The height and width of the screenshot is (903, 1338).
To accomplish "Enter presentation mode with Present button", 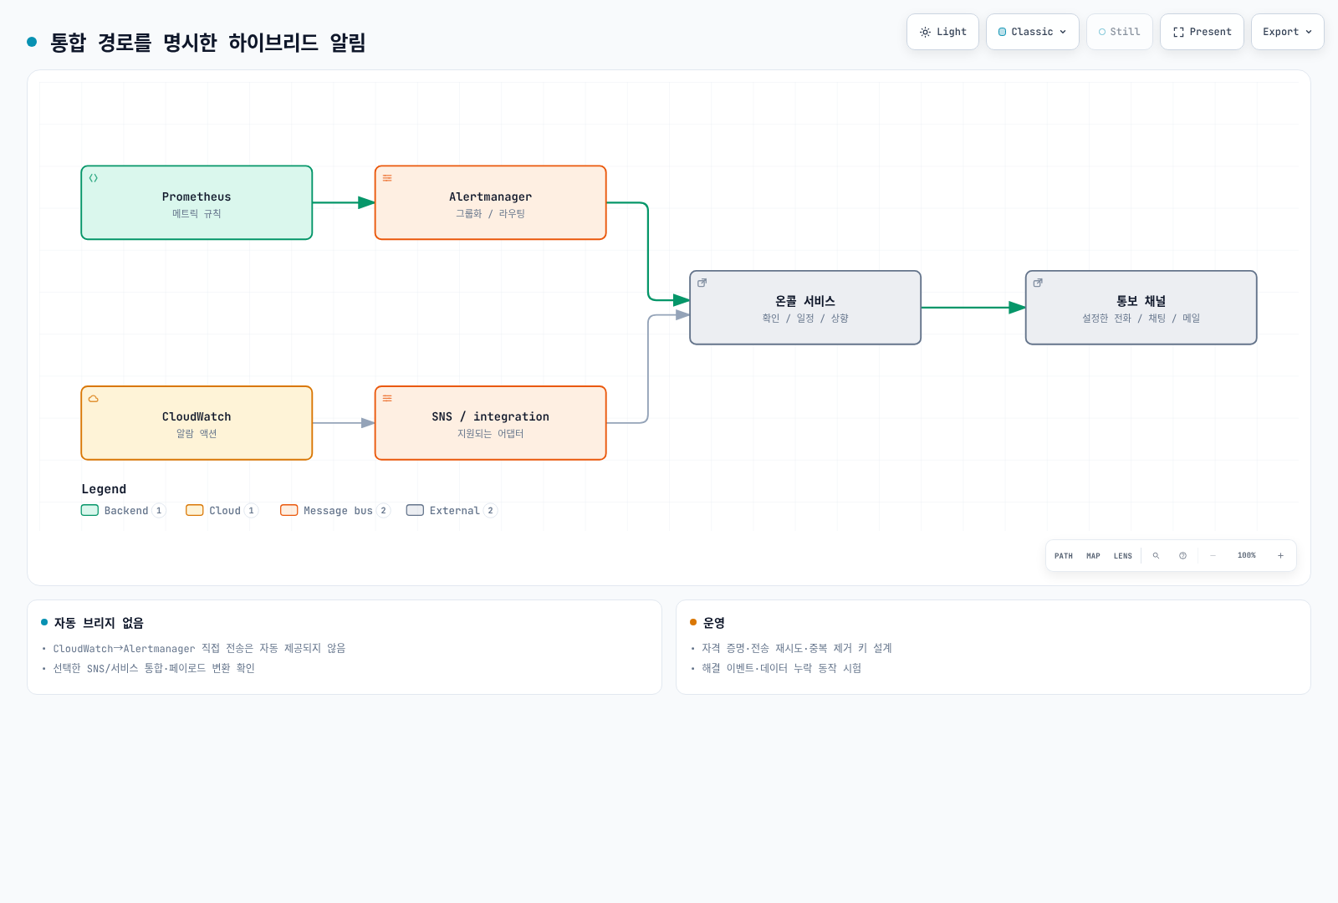I will coord(1202,32).
